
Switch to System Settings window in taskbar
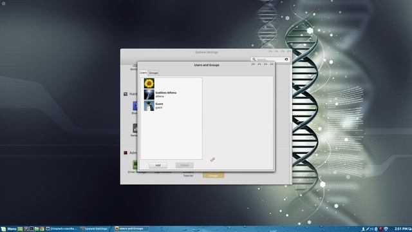(x=94, y=229)
